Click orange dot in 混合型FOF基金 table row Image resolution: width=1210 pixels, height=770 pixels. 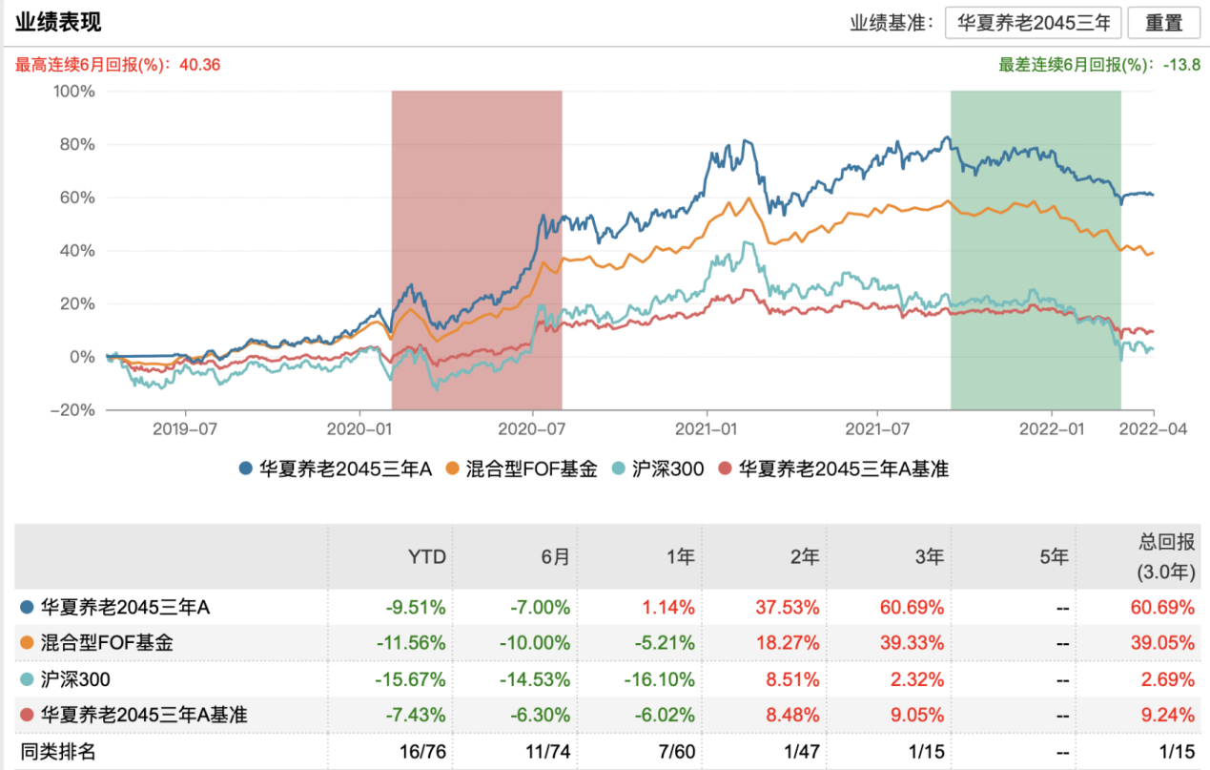click(25, 643)
